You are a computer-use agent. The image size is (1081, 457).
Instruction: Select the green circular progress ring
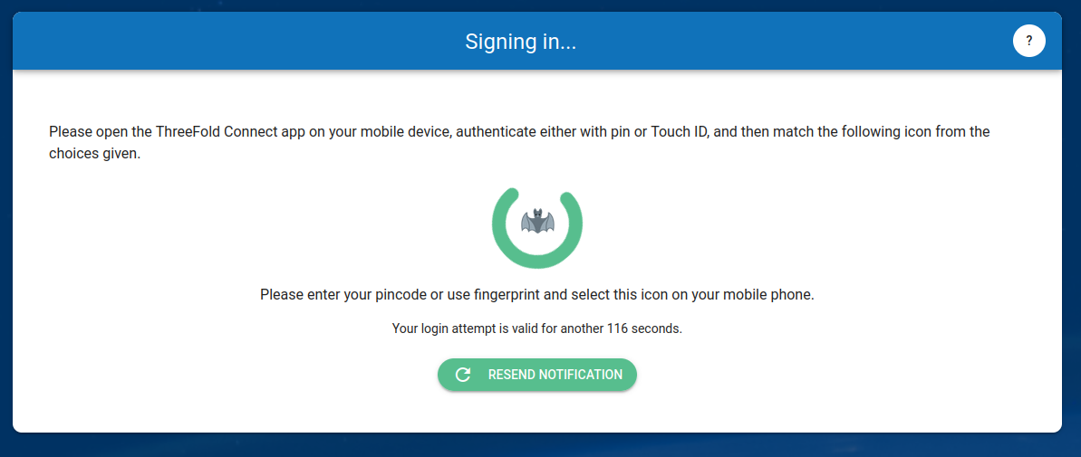point(537,228)
